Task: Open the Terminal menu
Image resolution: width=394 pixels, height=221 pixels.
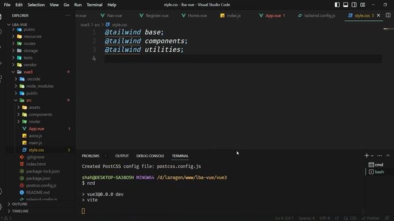Action: point(94,5)
